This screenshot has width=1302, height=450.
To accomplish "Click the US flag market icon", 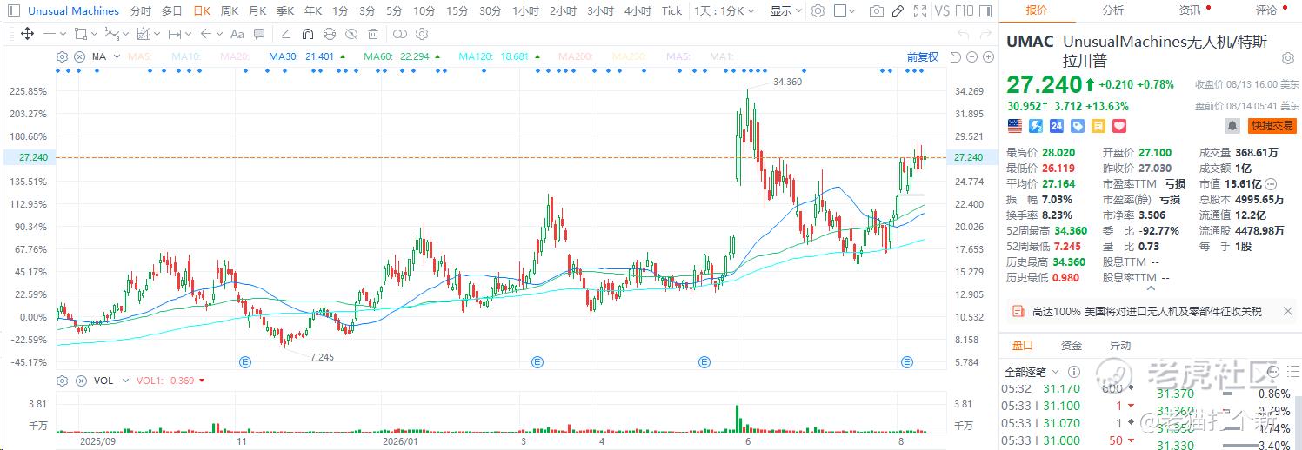I will pyautogui.click(x=1015, y=126).
